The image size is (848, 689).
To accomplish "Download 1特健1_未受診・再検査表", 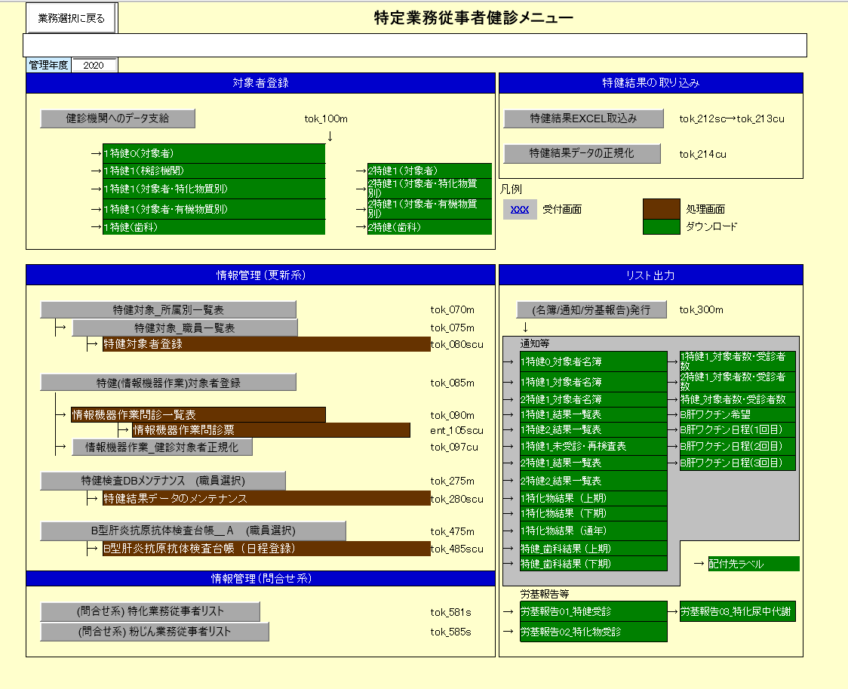I will tap(593, 446).
